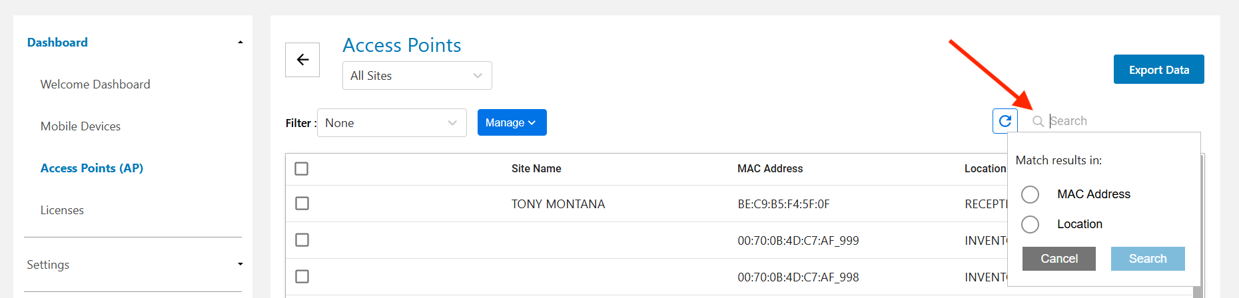Select the Location radio button
Viewport: 1239px width, 298px height.
(1030, 224)
